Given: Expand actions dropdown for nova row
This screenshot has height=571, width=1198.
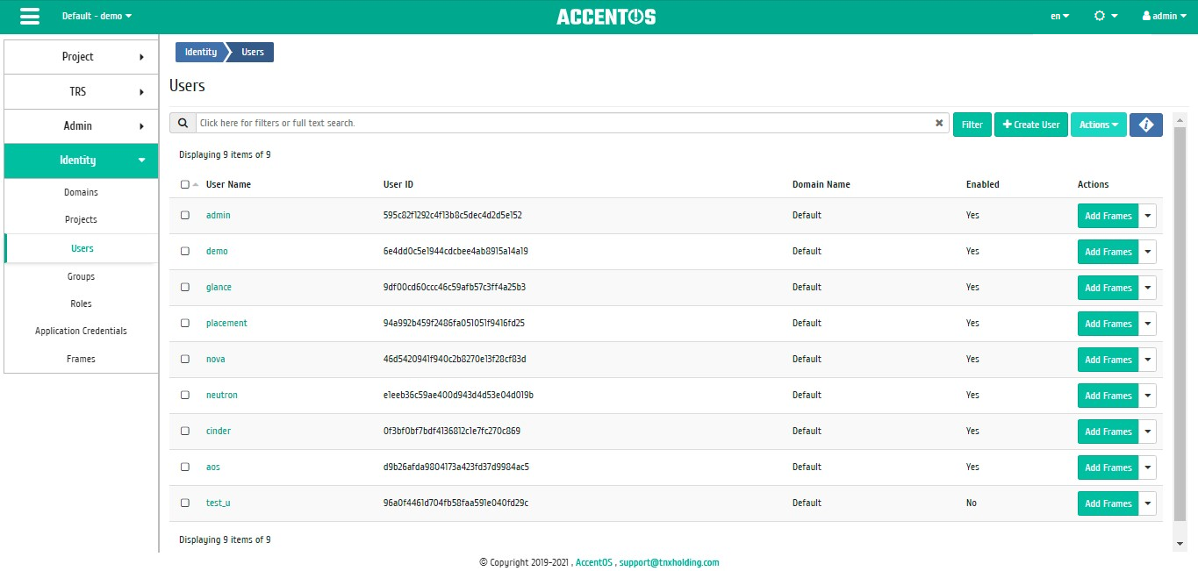Looking at the screenshot, I should [1148, 360].
